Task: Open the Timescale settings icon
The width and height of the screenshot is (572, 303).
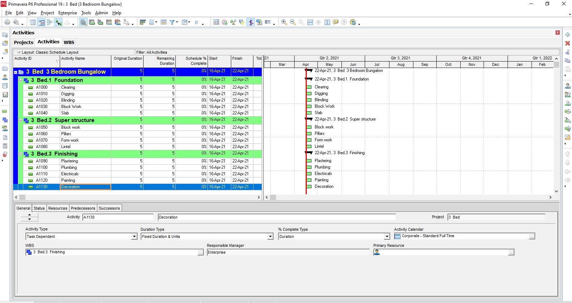Action: (164, 22)
